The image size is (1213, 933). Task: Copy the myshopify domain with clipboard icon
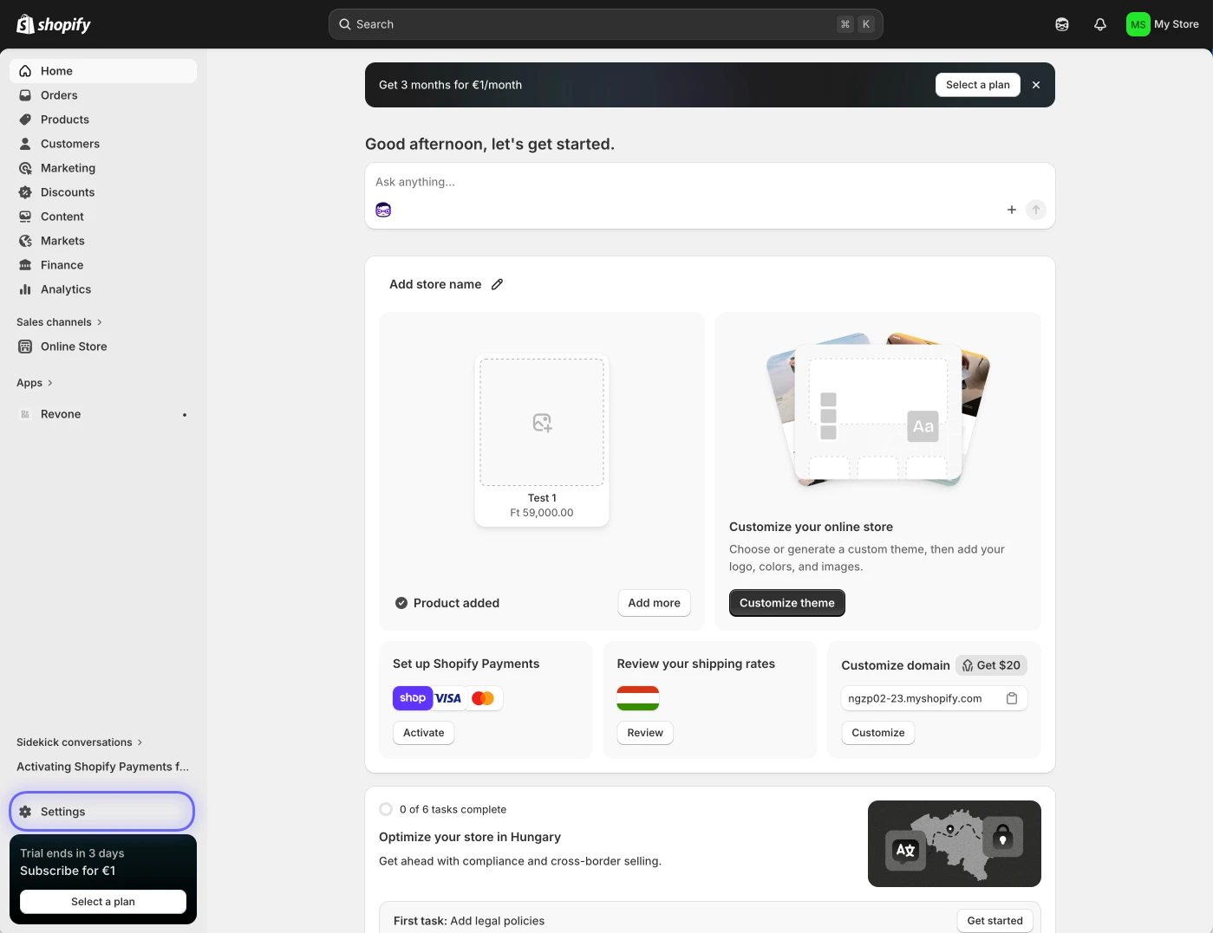(1012, 698)
